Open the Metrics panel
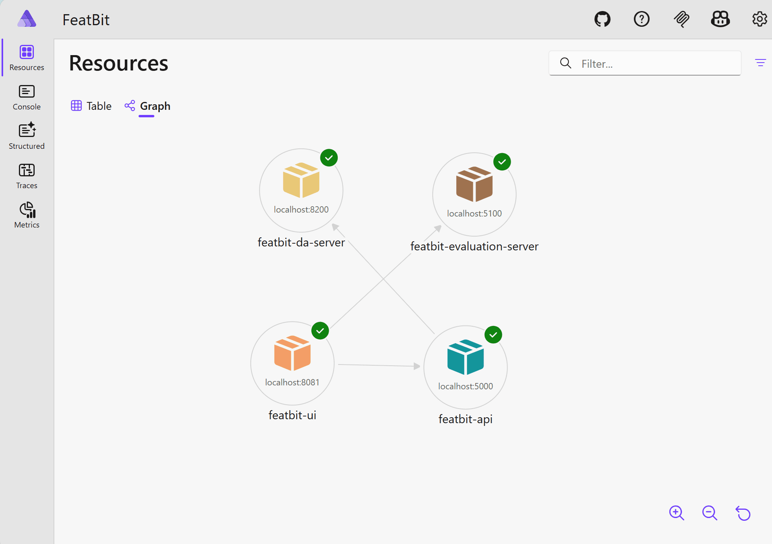This screenshot has height=544, width=772. point(26,215)
